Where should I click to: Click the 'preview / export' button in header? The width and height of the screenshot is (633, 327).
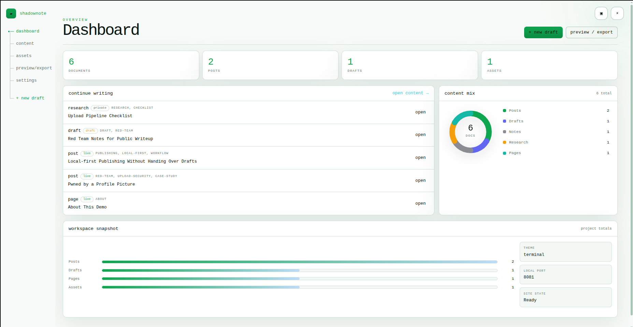click(591, 32)
